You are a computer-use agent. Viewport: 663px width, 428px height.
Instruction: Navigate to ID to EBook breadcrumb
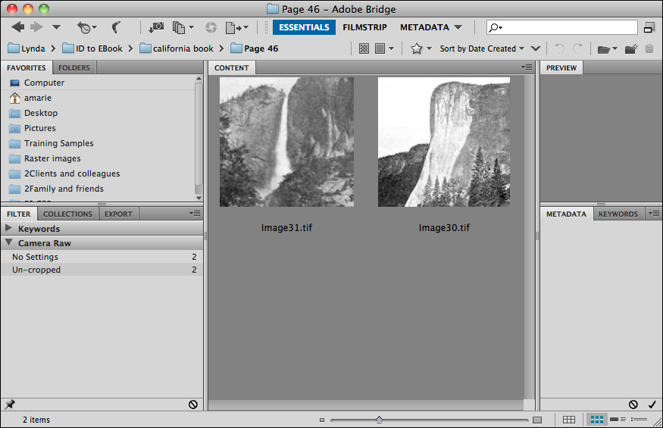click(92, 48)
